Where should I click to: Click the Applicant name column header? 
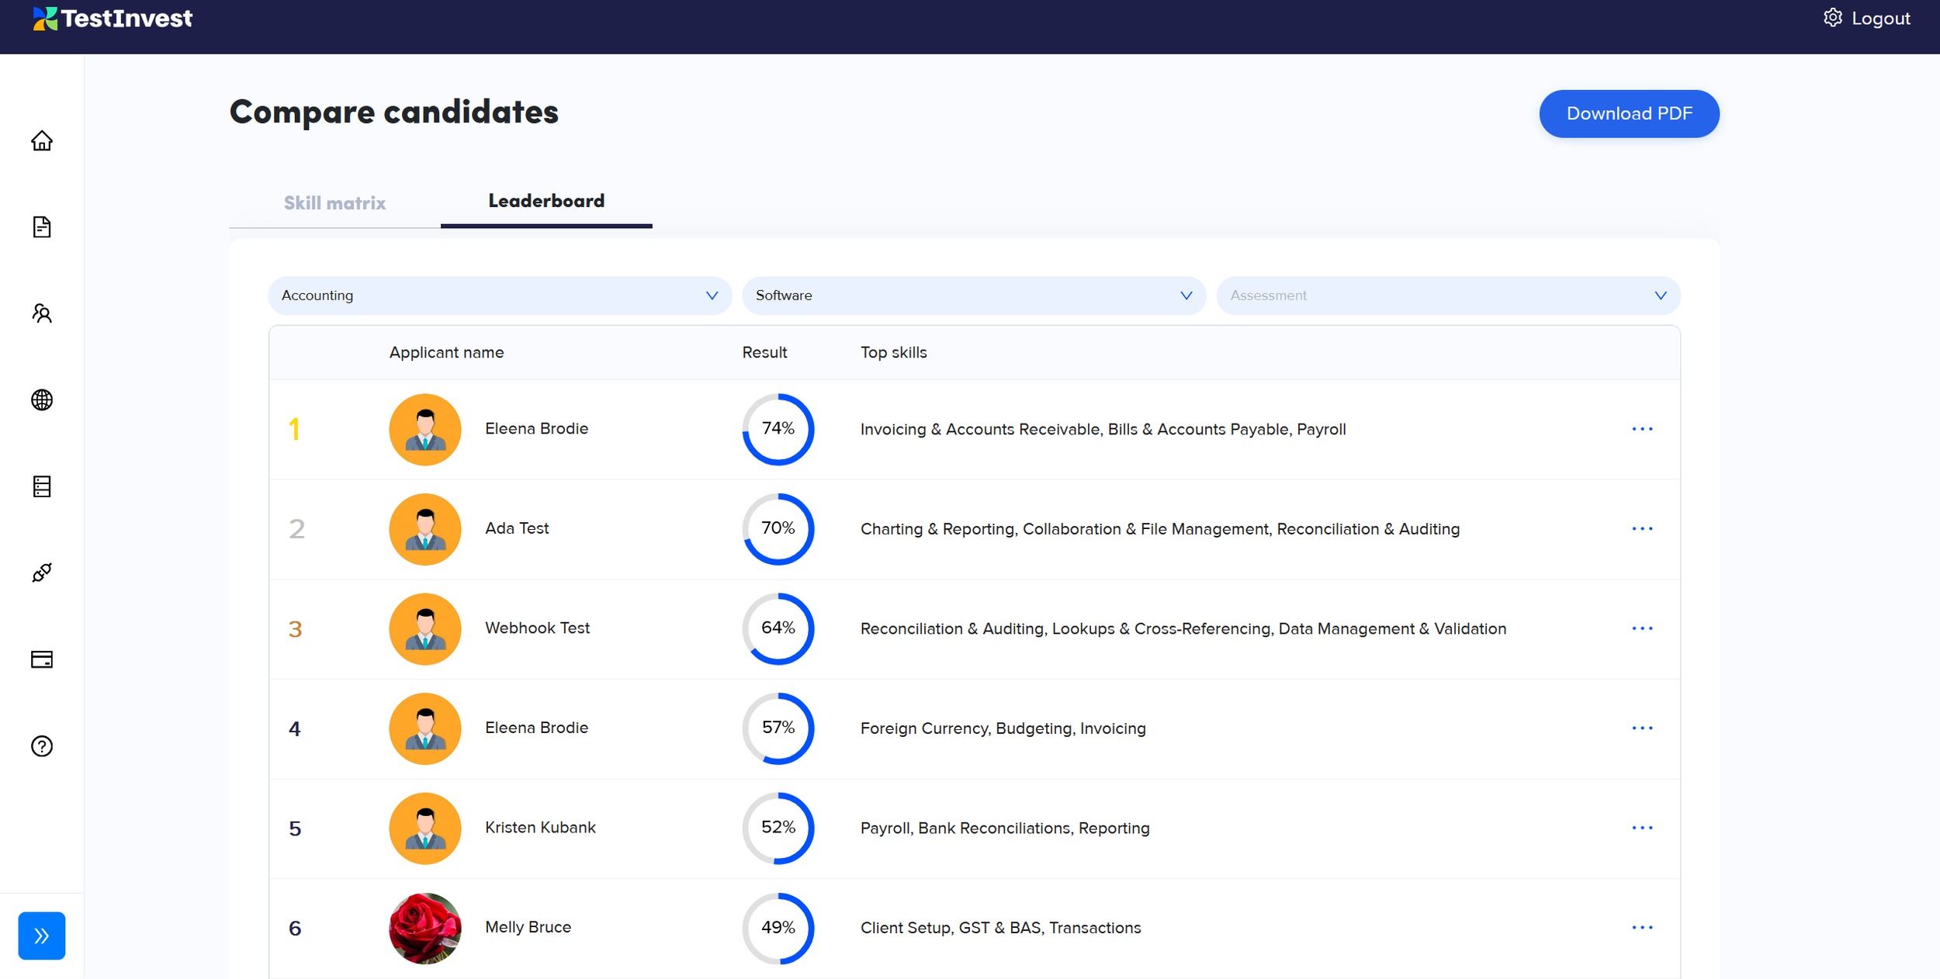(446, 352)
